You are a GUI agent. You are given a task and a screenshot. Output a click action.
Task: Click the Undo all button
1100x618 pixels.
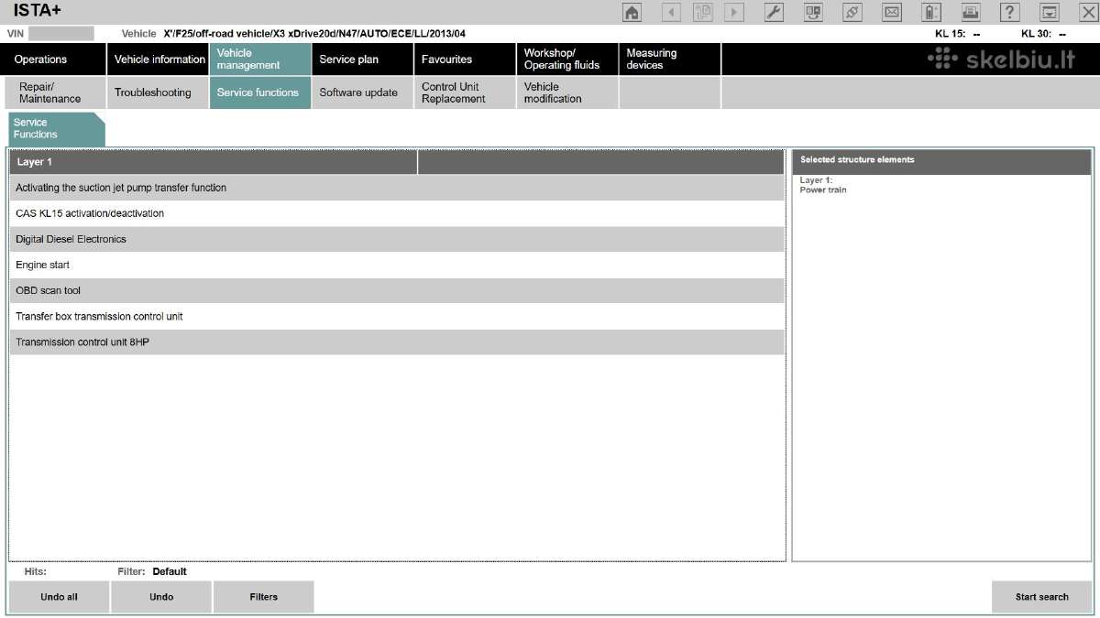59,597
